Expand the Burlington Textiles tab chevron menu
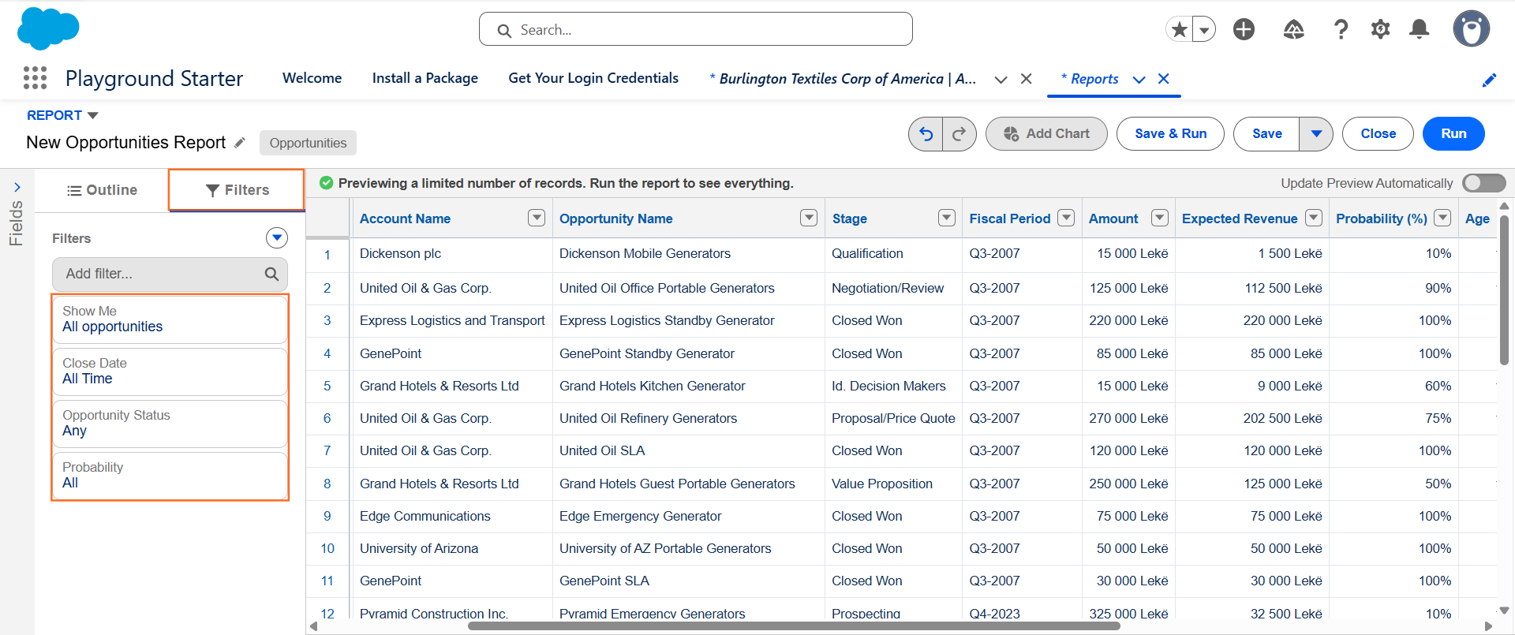The width and height of the screenshot is (1515, 635). [x=1001, y=79]
